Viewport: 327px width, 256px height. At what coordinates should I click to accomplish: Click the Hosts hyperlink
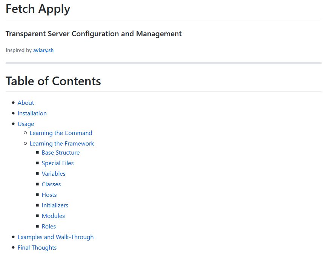(x=49, y=195)
